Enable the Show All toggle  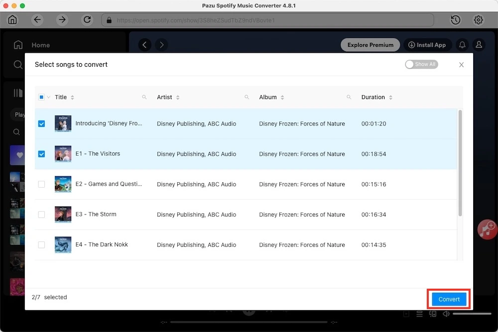(421, 64)
